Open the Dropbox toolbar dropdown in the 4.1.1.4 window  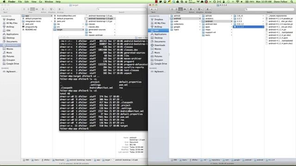[200, 9]
